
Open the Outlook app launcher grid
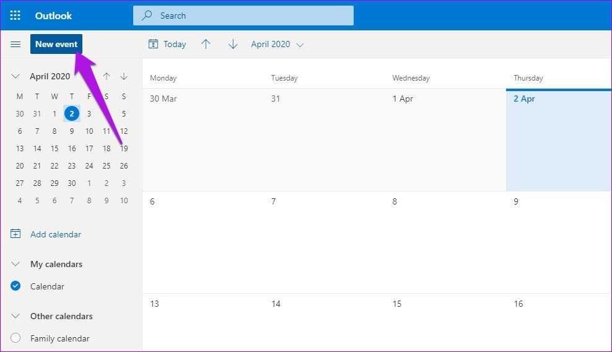[15, 15]
